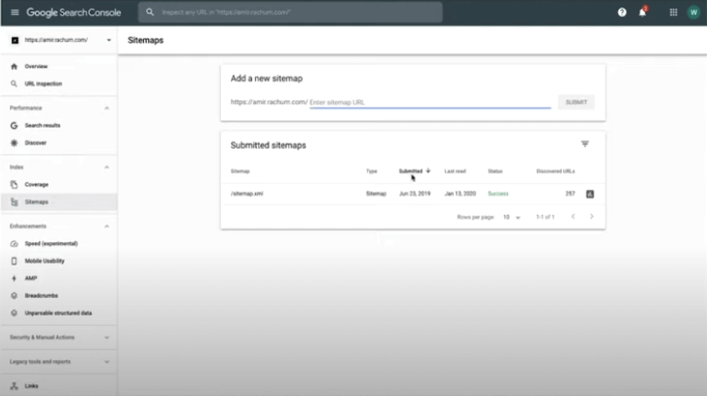Click the Overview home icon
Image resolution: width=707 pixels, height=396 pixels.
pos(14,66)
